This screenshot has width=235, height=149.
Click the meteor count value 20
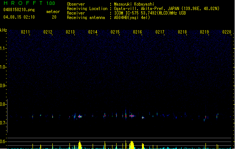pyautogui.click(x=54, y=17)
